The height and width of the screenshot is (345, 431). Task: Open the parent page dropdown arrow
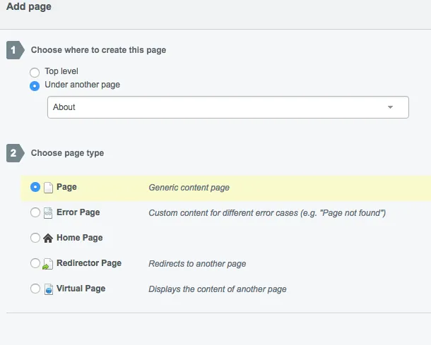coord(390,107)
